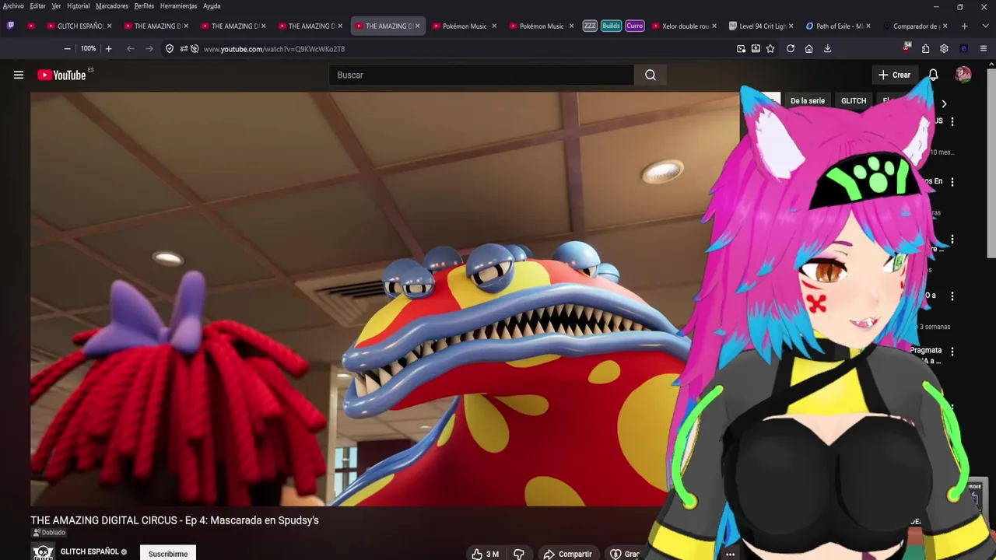Open more actions ellipsis under video
The image size is (996, 560).
[730, 554]
